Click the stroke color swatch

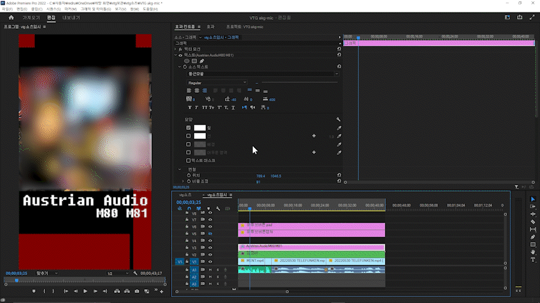(x=200, y=136)
